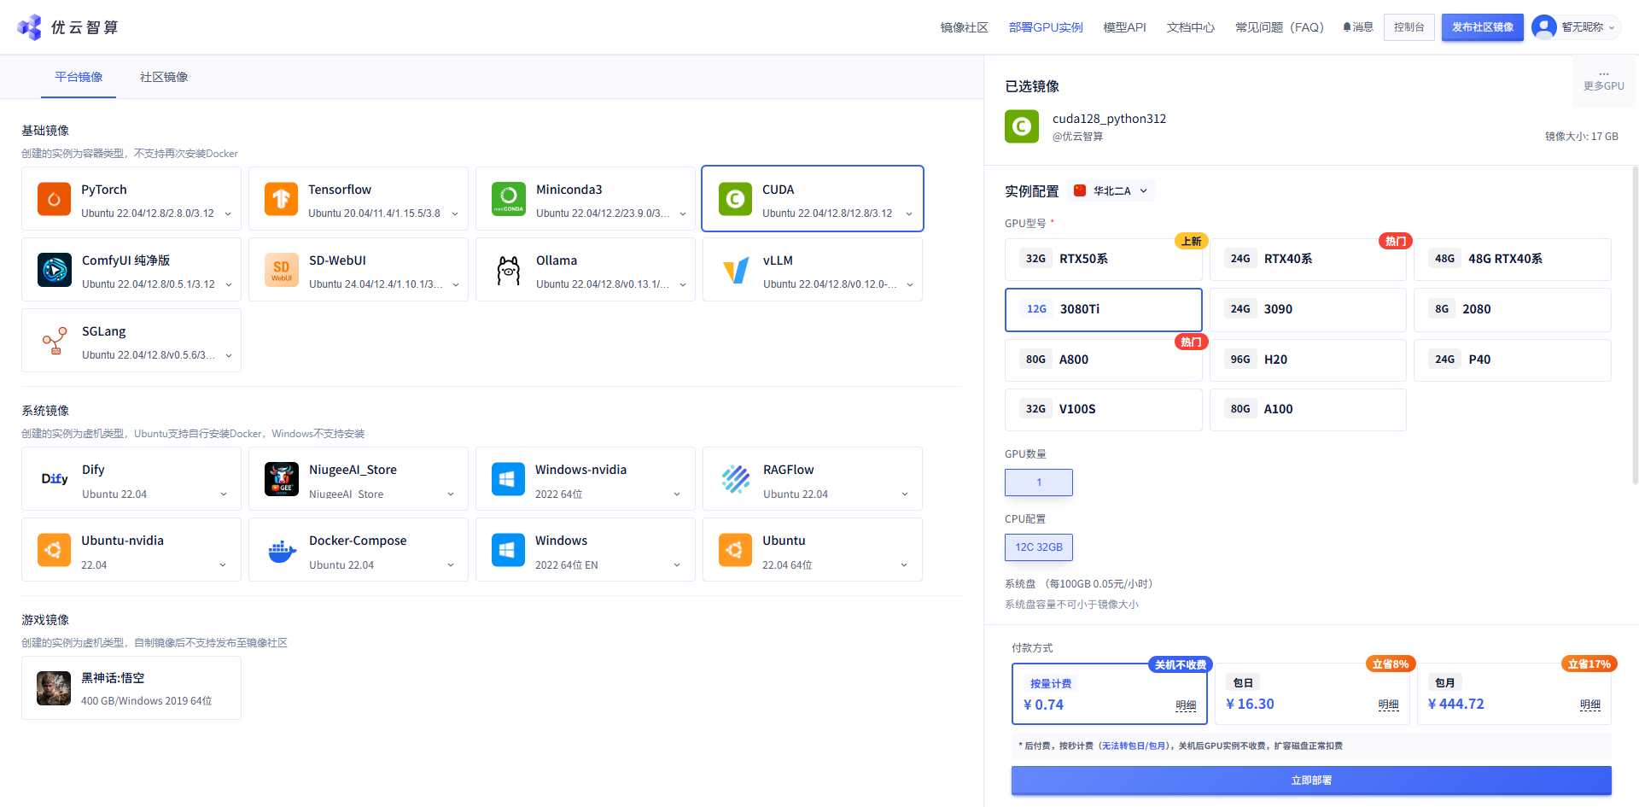Select CPU config 12C 32GB
The width and height of the screenshot is (1639, 807).
(1039, 547)
